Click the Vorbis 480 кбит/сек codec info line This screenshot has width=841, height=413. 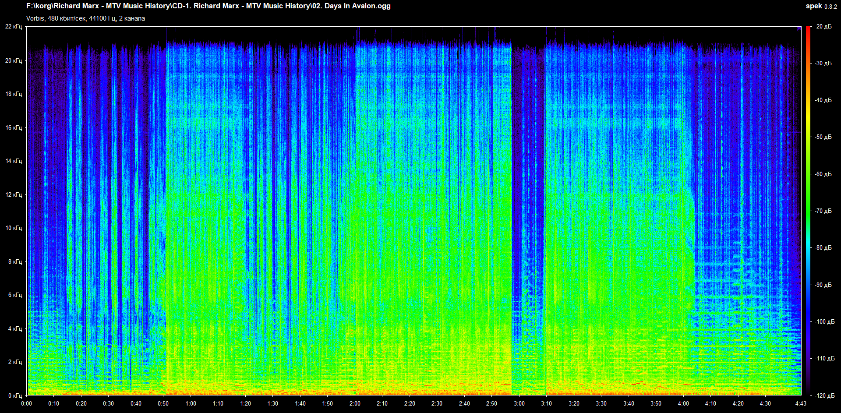[85, 18]
